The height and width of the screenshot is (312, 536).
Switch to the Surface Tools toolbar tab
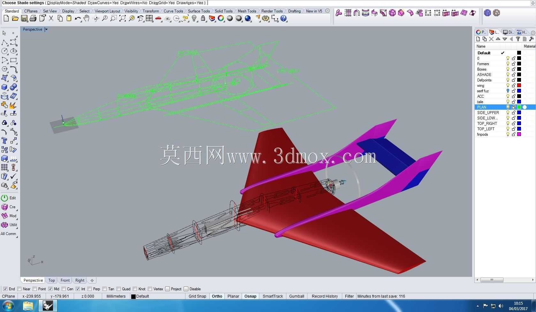(x=199, y=11)
